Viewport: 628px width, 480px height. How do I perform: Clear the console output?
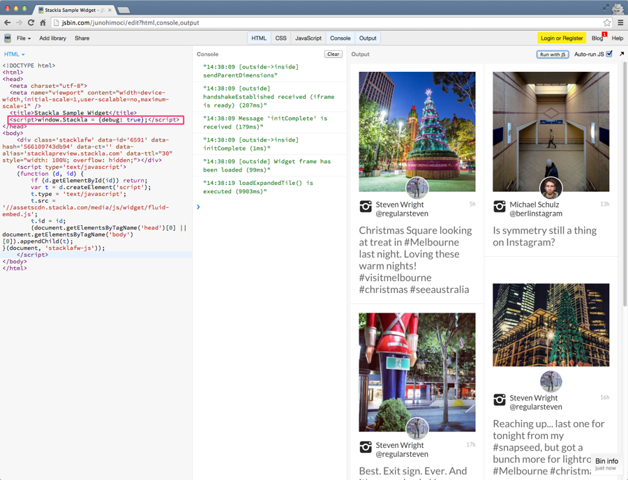pyautogui.click(x=333, y=54)
